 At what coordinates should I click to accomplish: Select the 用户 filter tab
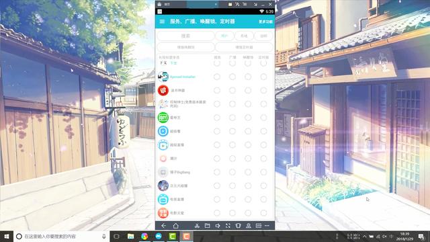[x=224, y=36]
